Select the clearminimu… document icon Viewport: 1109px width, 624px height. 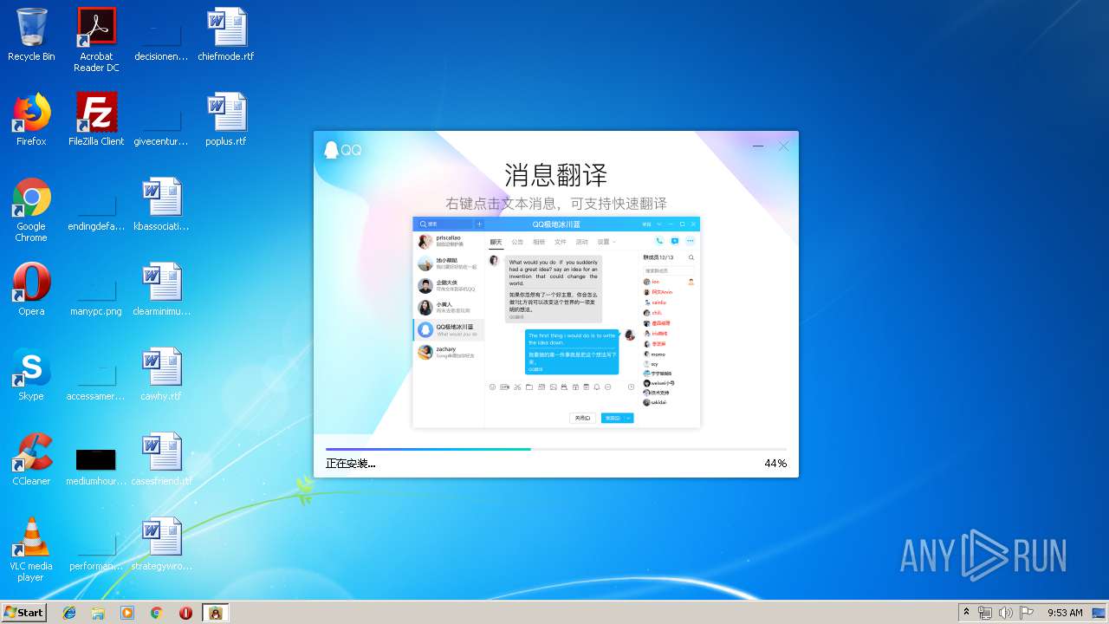[x=161, y=289]
